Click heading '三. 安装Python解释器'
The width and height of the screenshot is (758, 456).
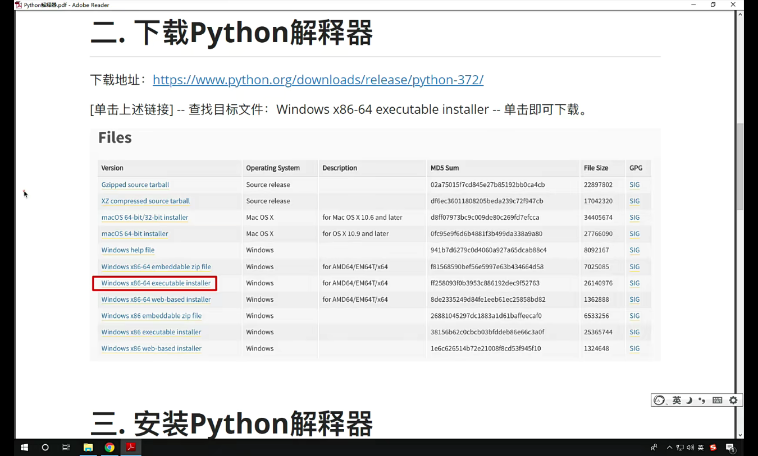(x=231, y=423)
